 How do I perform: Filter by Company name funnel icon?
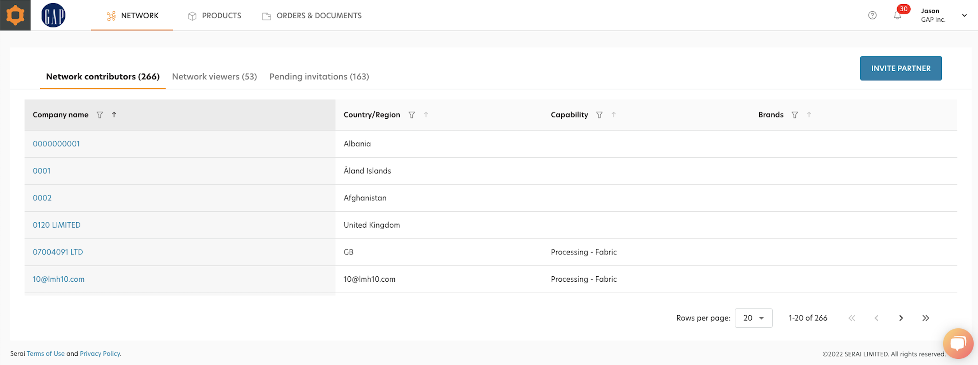100,115
